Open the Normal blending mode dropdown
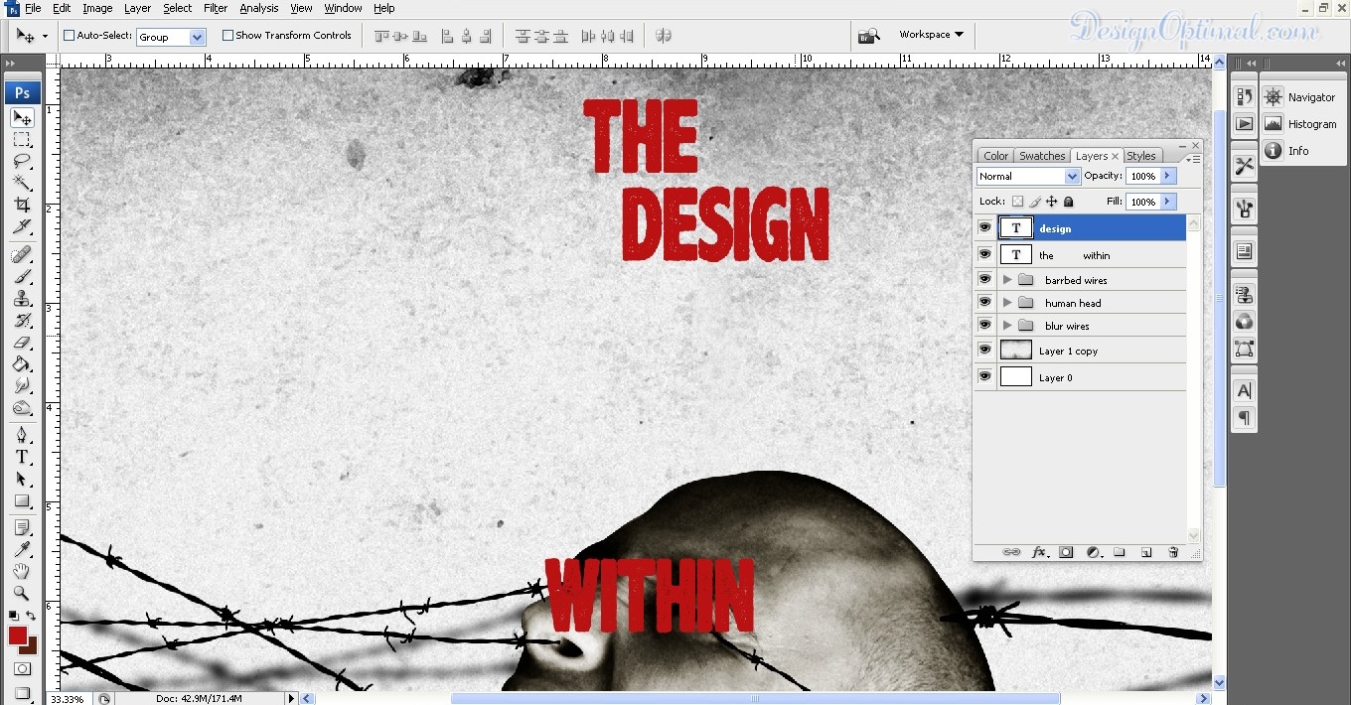 tap(1072, 177)
